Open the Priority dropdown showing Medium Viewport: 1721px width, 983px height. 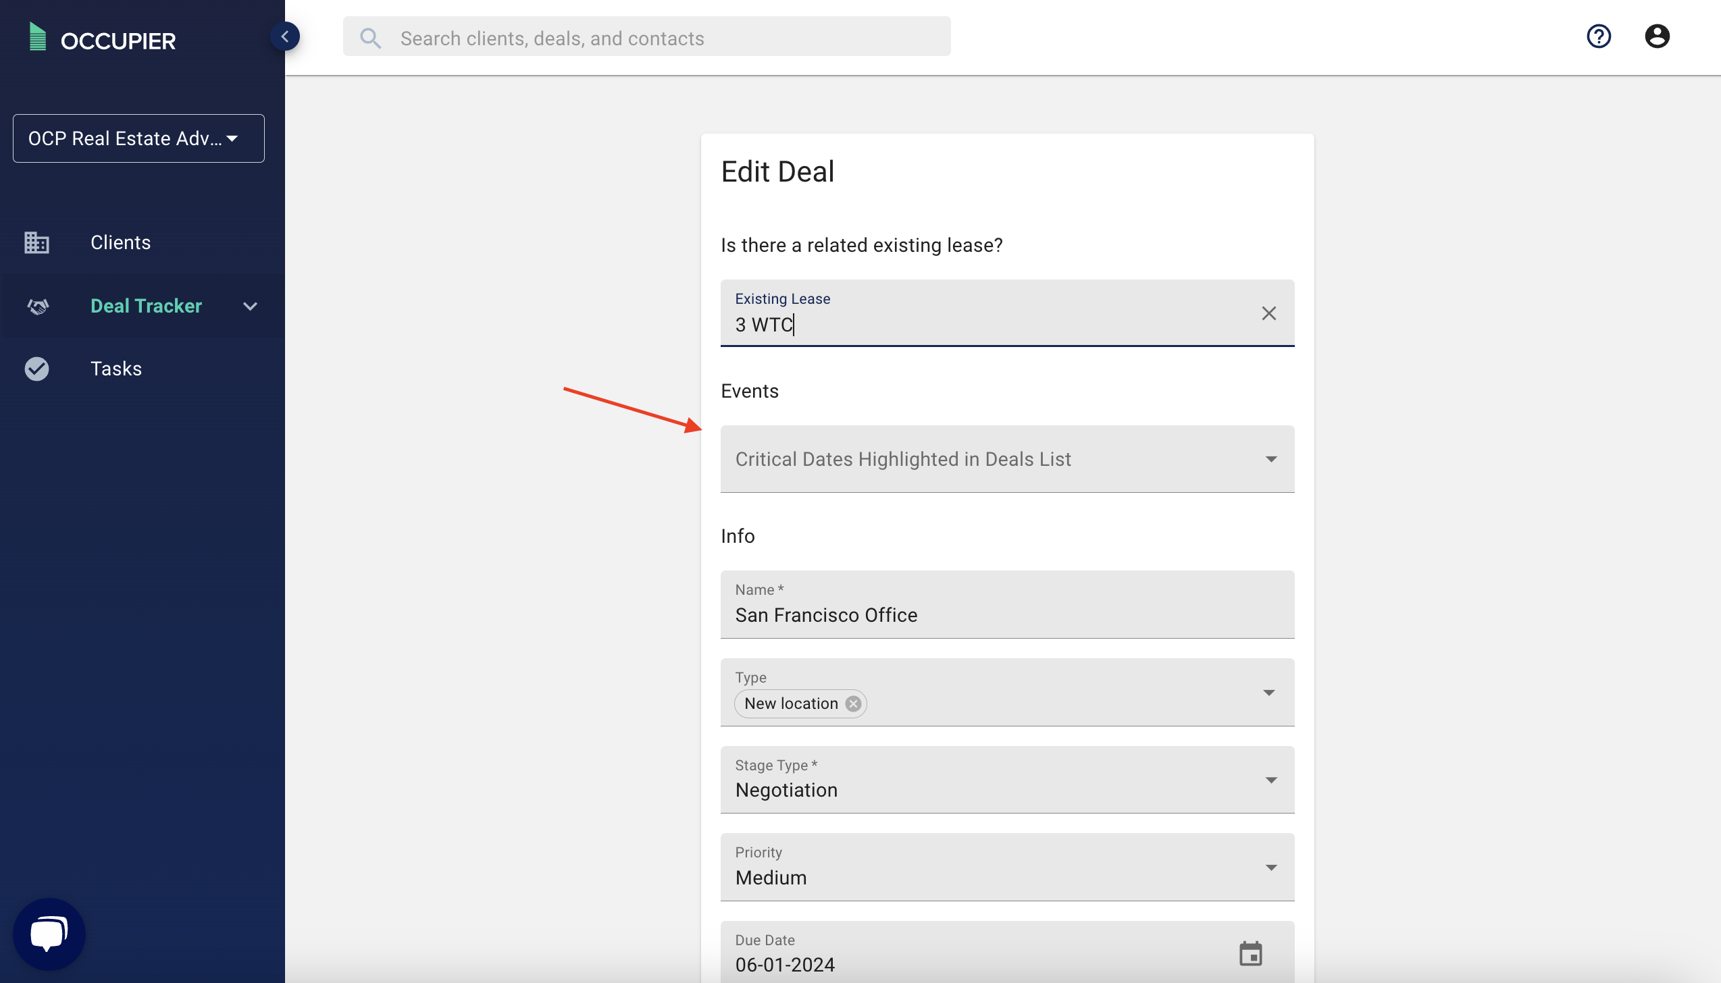[x=1006, y=868]
